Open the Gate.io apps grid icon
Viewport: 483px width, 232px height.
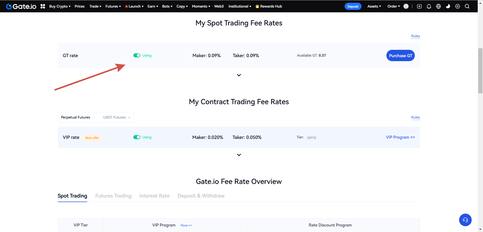tap(43, 6)
